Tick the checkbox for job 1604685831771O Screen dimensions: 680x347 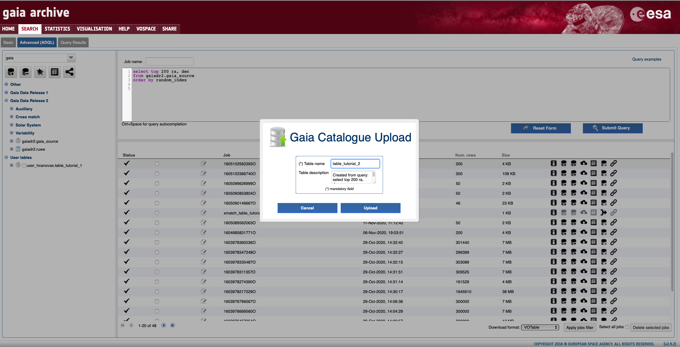157,232
